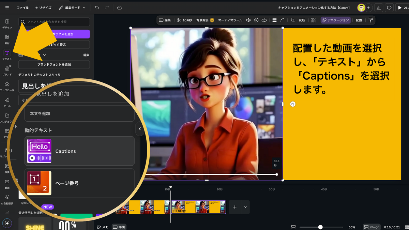409x230 pixels.
Task: Open the 動画 sidebar item
Action: [x=7, y=184]
